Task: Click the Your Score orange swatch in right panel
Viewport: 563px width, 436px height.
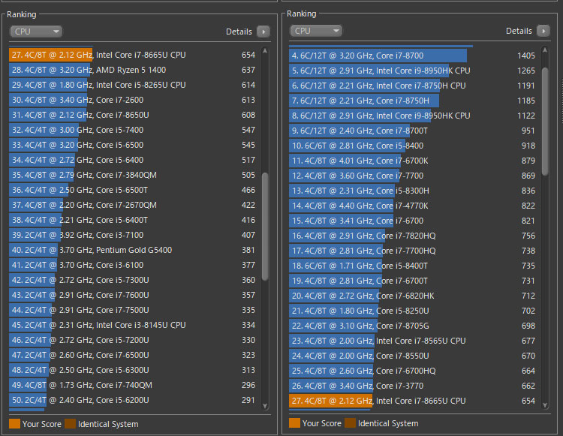Action: click(294, 423)
